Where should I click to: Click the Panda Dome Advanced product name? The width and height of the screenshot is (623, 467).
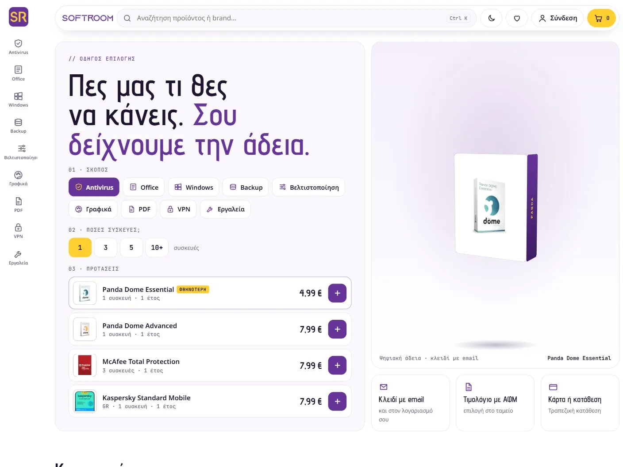coord(139,325)
